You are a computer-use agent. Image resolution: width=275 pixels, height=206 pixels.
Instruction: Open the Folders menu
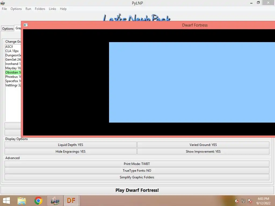(40, 9)
